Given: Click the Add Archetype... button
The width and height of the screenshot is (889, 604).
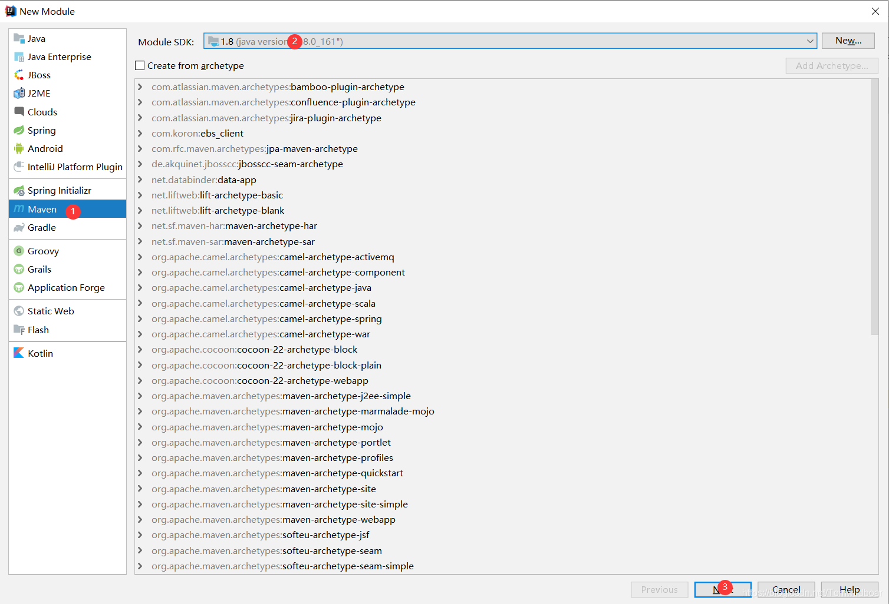Looking at the screenshot, I should pos(832,65).
